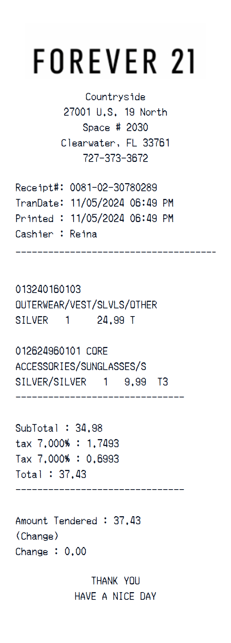
Task: Click the phone number 727-373-3672
Action: click(x=115, y=158)
